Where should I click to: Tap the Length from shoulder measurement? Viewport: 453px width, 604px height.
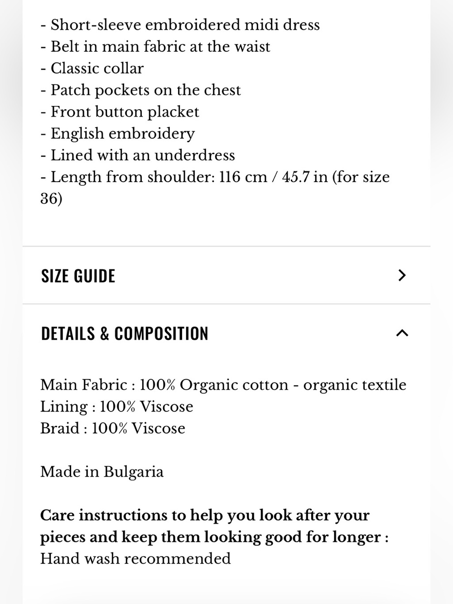click(x=215, y=188)
